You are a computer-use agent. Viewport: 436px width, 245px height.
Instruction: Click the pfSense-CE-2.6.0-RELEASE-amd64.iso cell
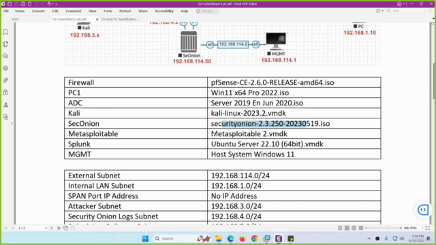pos(294,82)
